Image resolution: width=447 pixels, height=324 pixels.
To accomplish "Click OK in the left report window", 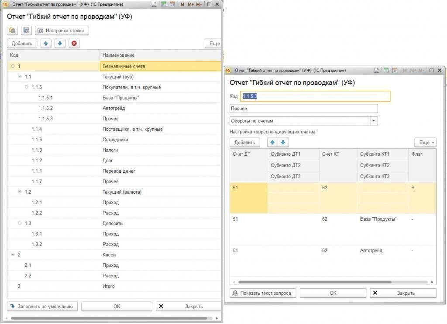I will [117, 307].
